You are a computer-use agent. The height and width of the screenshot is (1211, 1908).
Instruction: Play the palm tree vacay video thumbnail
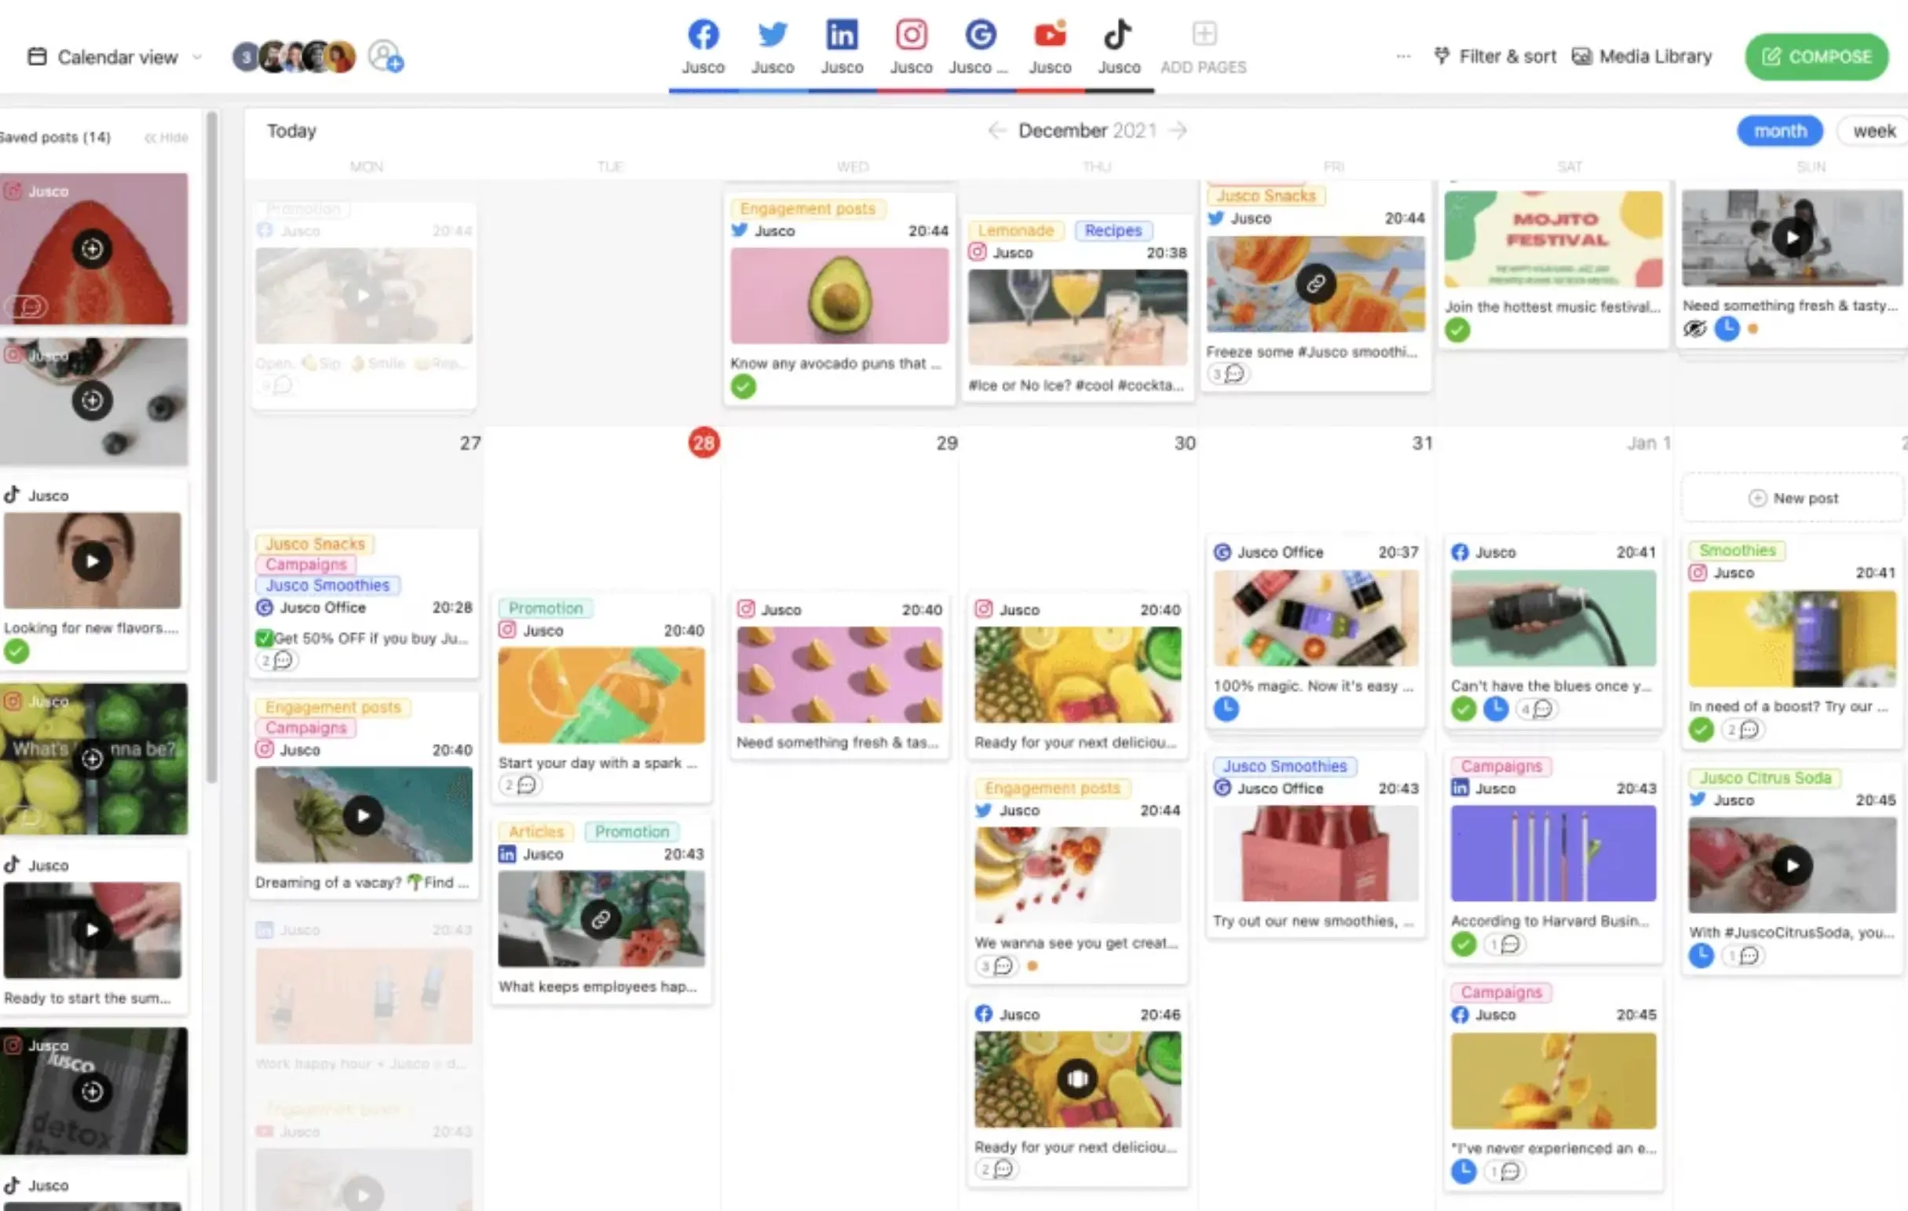(x=363, y=815)
